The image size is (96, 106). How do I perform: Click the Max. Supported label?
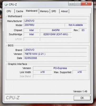pyautogui.click(x=63, y=72)
